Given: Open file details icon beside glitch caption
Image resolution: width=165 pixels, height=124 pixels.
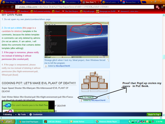Looking at the screenshot, I should 108,60.
